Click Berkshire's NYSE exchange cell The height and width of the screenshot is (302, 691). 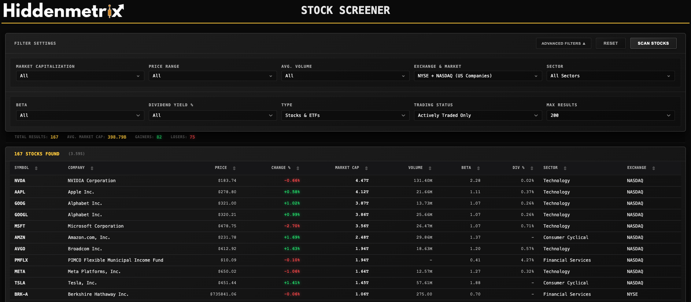click(x=632, y=294)
